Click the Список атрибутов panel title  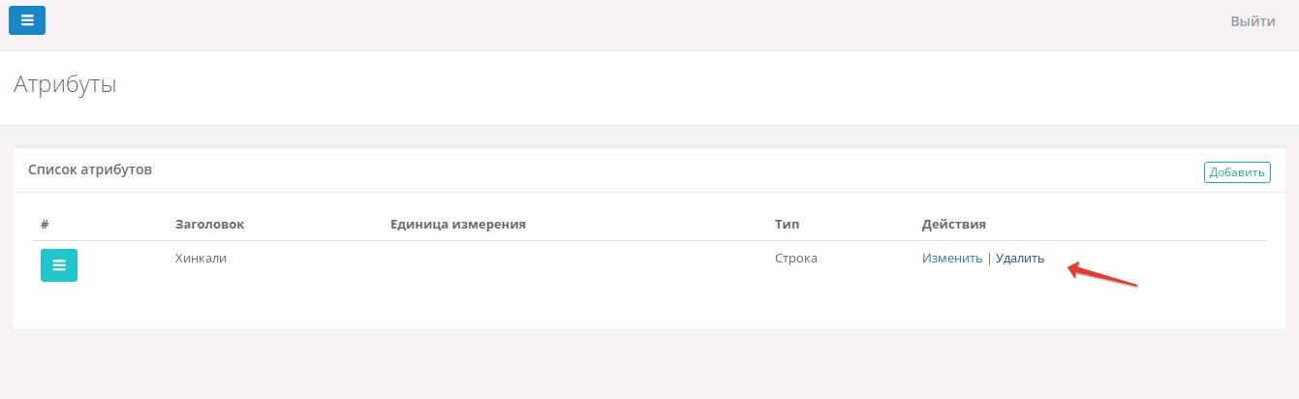(x=90, y=169)
